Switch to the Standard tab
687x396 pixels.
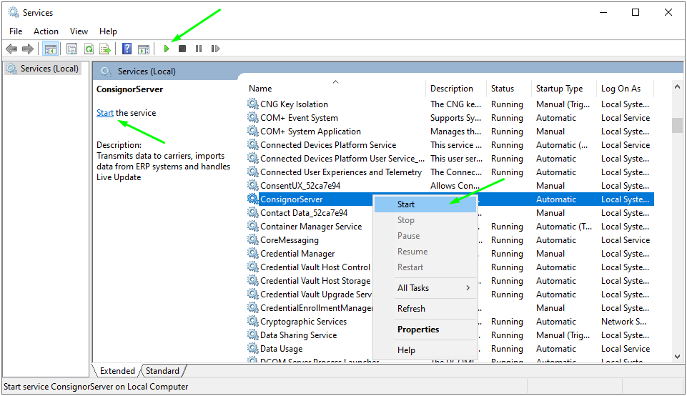coord(162,371)
